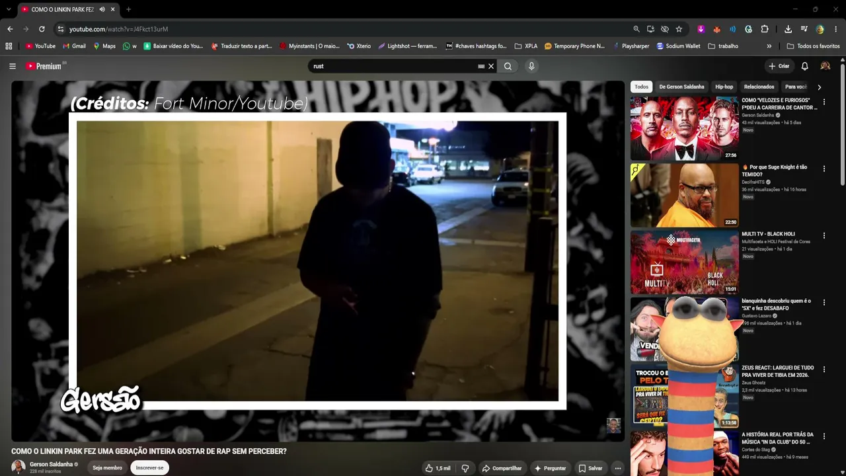Screen dimensions: 846x476
Task: Open the Chrome three-dot menu
Action: pyautogui.click(x=836, y=29)
